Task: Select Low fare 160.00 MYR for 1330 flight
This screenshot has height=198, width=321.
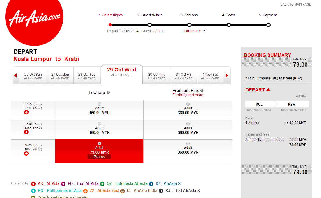Action: 100,124
